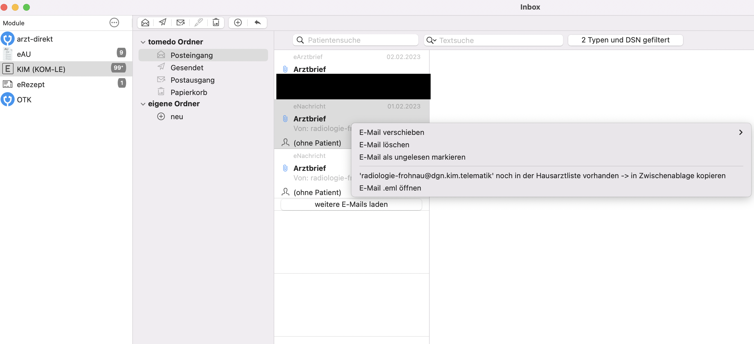Viewport: 754px width, 344px height.
Task: Click the pencil edit toolbar icon
Action: point(198,22)
